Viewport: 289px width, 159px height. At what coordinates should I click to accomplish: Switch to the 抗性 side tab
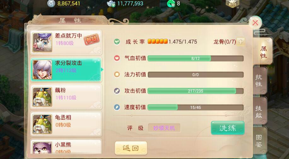(x=259, y=81)
